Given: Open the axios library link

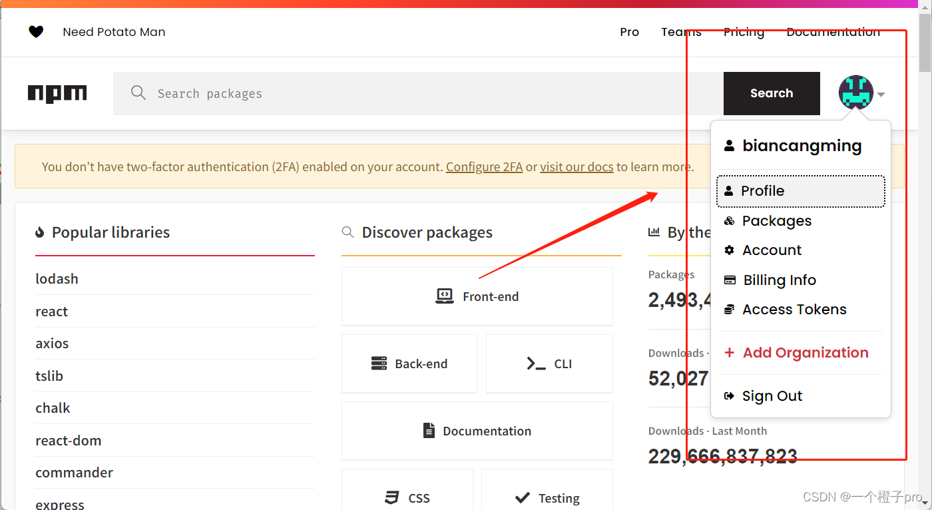Looking at the screenshot, I should 52,344.
